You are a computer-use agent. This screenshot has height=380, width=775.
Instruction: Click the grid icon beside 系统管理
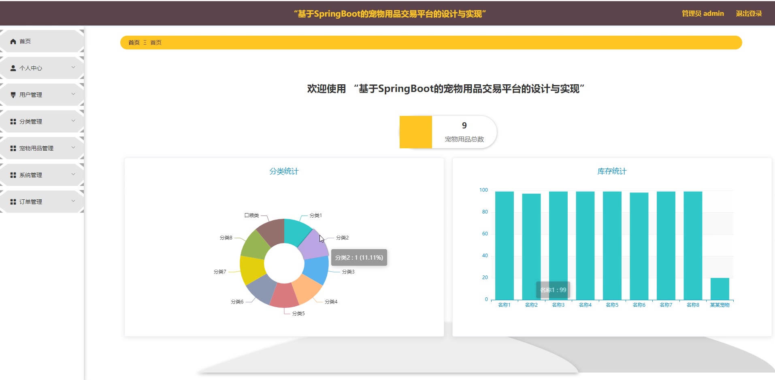click(x=13, y=175)
